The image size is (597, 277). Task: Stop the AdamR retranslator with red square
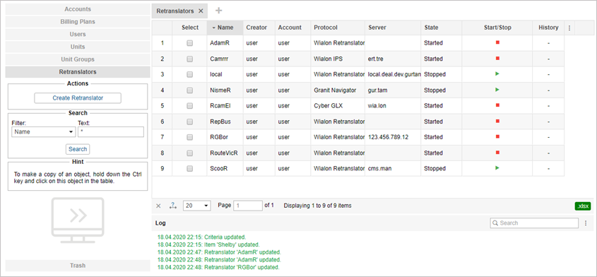tap(497, 42)
